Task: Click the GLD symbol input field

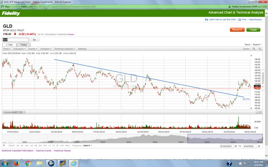Action: point(15,40)
